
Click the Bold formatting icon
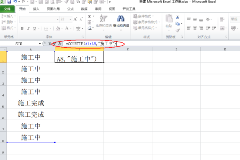22,28
